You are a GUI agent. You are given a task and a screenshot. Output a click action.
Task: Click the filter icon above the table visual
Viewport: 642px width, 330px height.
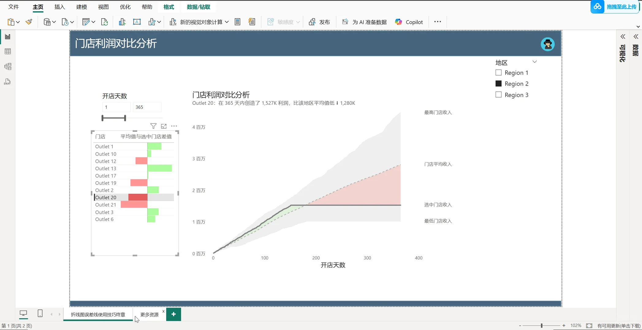coord(153,126)
